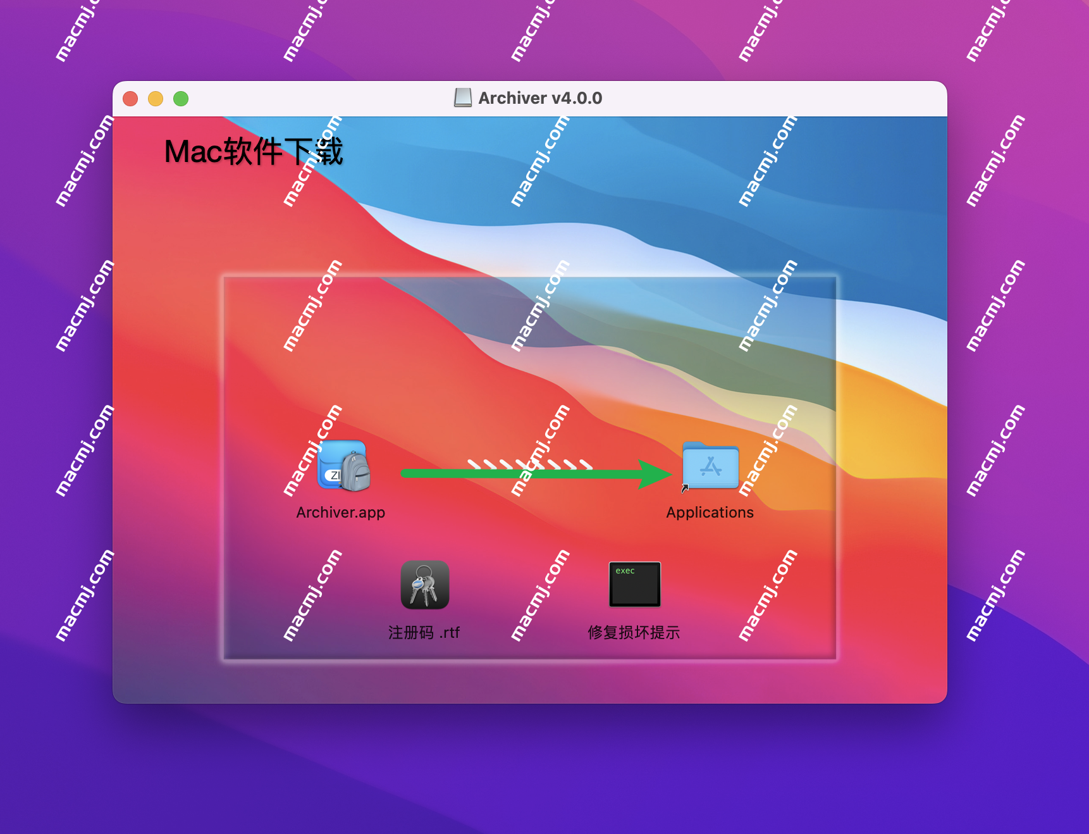
Task: Close the Archiver v4.0.0 window
Action: tap(130, 99)
